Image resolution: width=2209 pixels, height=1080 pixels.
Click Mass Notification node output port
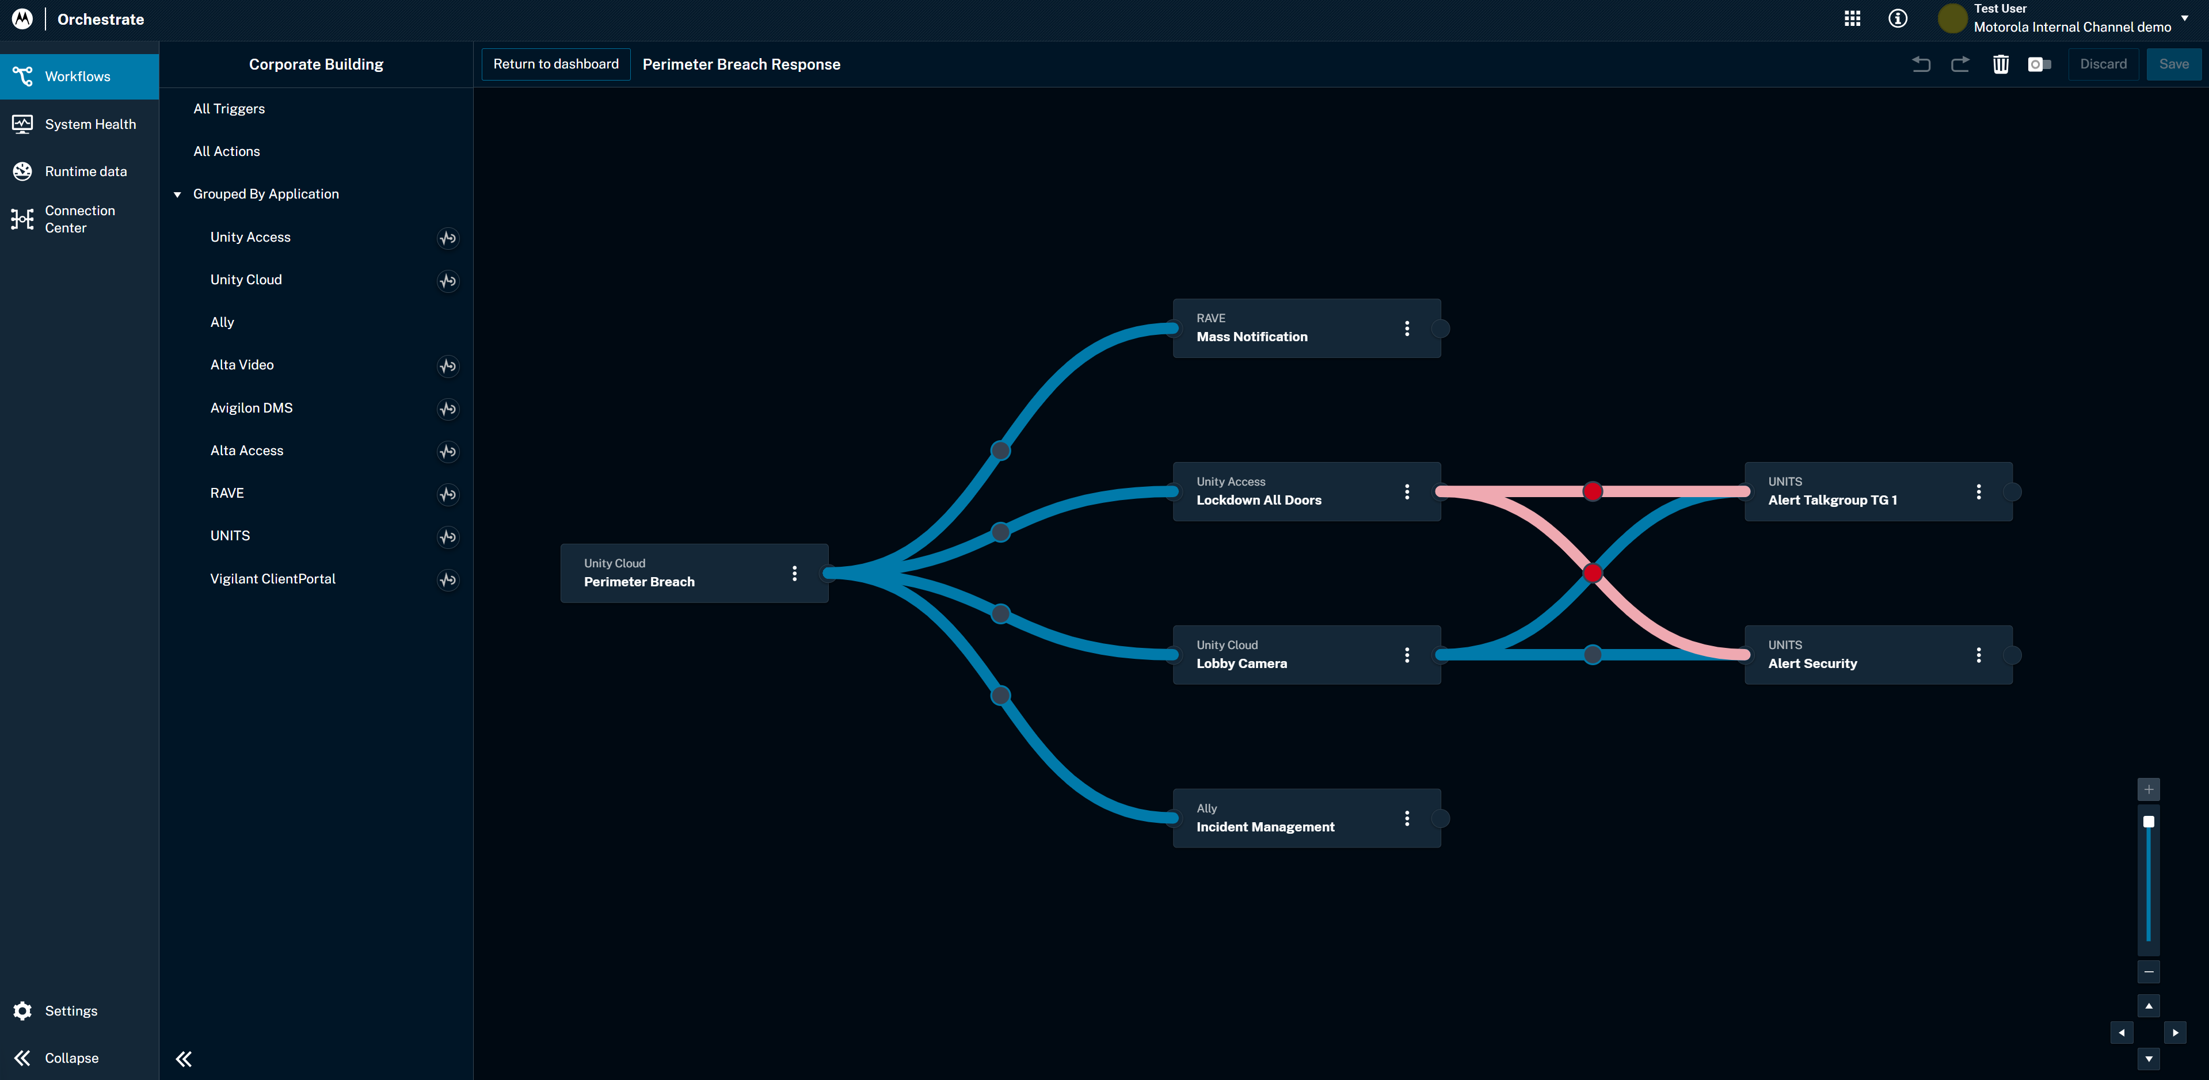click(x=1441, y=329)
